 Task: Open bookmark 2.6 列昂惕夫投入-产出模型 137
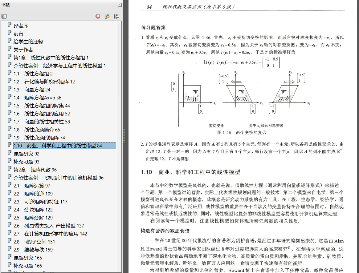pos(49,226)
